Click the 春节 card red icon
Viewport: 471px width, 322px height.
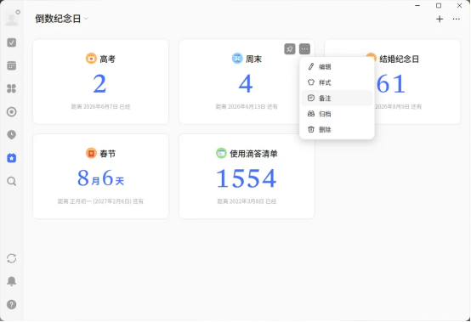tap(91, 153)
